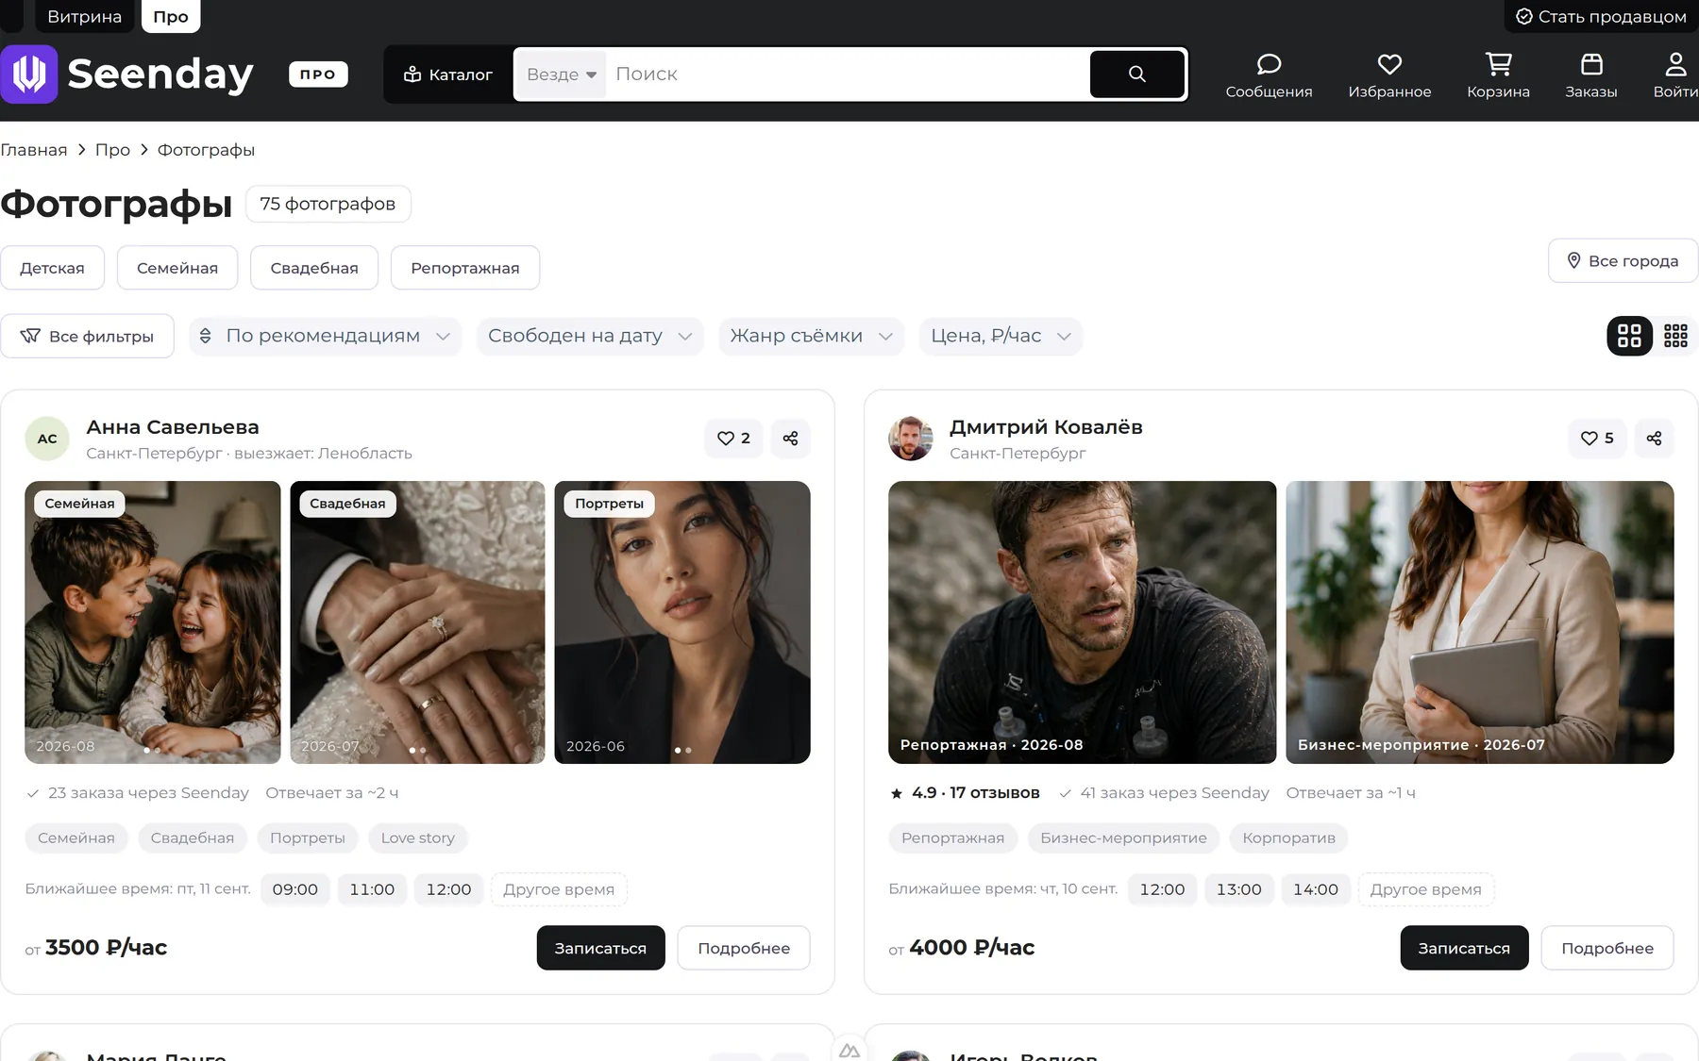The height and width of the screenshot is (1061, 1699).
Task: Like Дмитрий Ковалёв with heart counter
Action: click(x=1597, y=439)
